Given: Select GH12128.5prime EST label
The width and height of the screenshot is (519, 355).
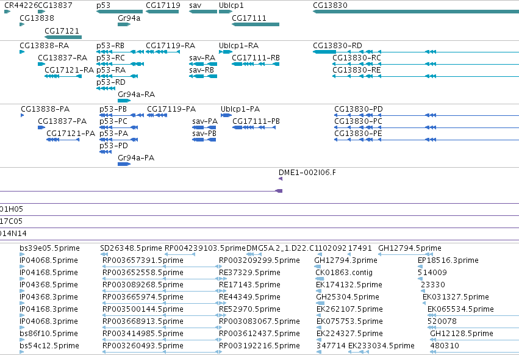Looking at the screenshot, I should pos(462,334).
